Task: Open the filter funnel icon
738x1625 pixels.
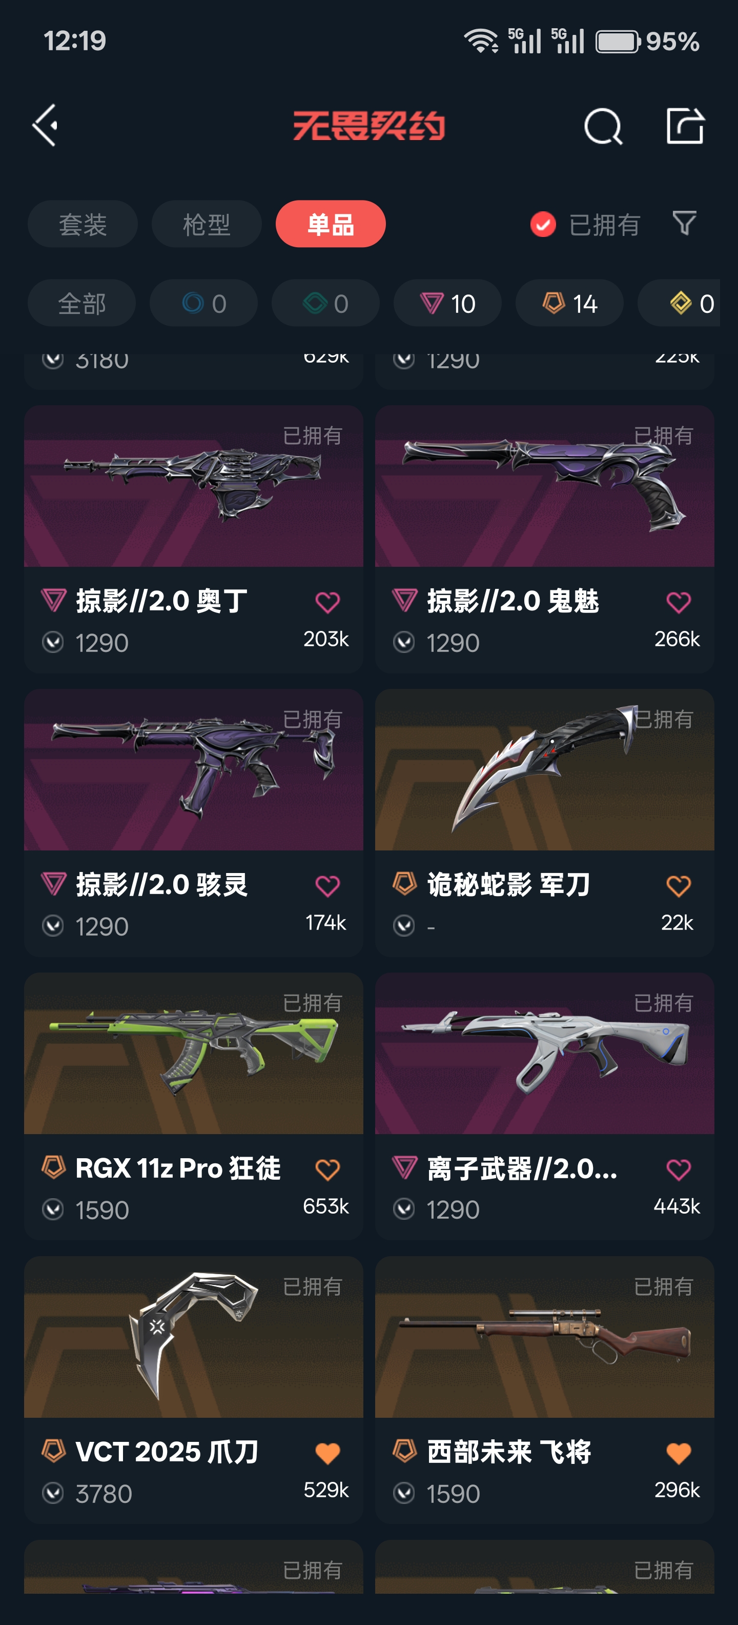Action: (684, 223)
